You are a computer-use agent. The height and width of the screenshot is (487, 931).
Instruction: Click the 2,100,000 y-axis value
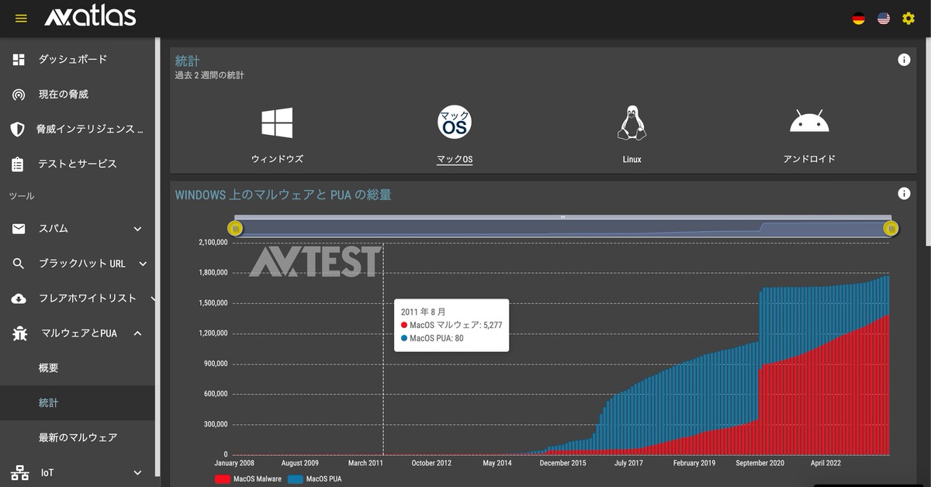pos(213,243)
